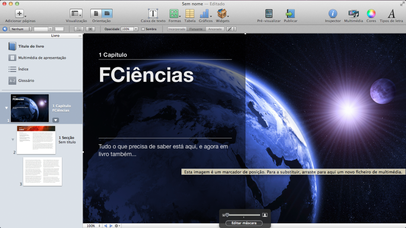
Task: Select Ancorado placement
Action: tap(215, 29)
